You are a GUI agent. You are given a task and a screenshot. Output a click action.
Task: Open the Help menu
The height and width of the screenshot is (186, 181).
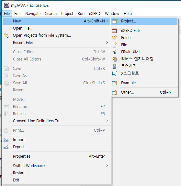click(x=128, y=14)
